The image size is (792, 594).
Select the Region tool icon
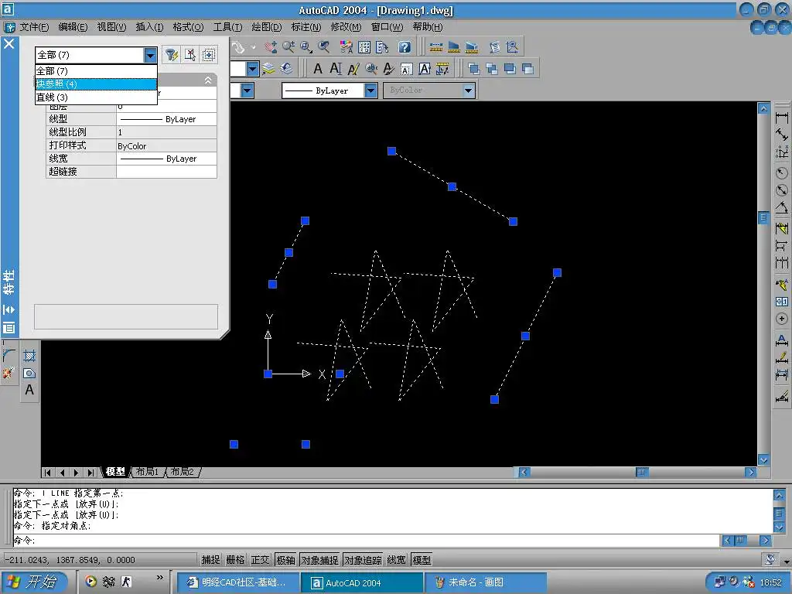click(x=29, y=374)
